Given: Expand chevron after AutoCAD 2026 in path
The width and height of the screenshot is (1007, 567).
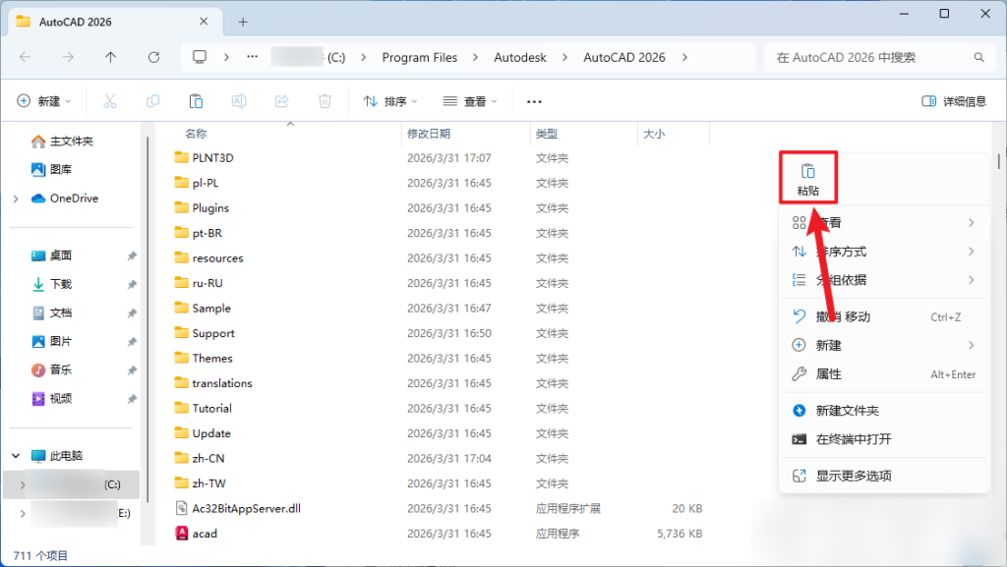Looking at the screenshot, I should click(x=684, y=57).
